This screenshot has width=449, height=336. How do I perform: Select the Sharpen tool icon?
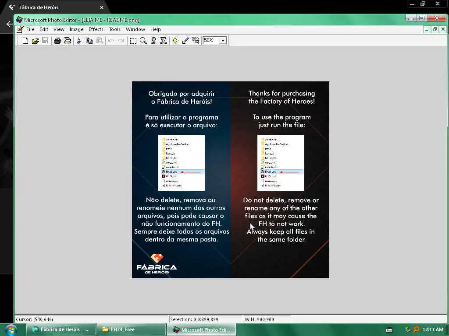pos(164,41)
